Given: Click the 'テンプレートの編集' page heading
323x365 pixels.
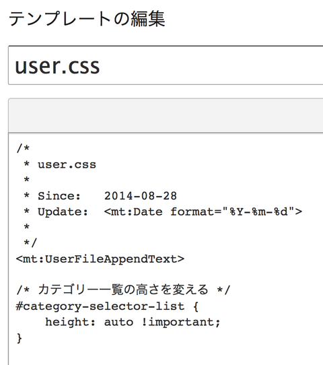Looking at the screenshot, I should [87, 19].
